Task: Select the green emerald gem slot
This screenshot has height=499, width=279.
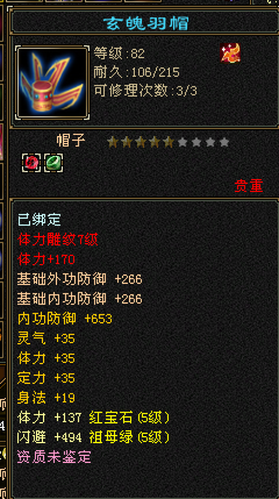Action: tap(53, 163)
